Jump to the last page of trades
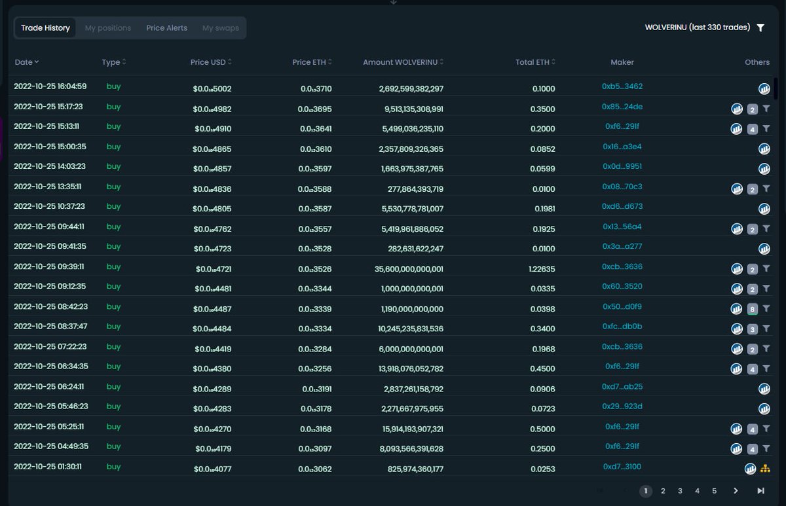Viewport: 786px width, 506px height. click(760, 491)
